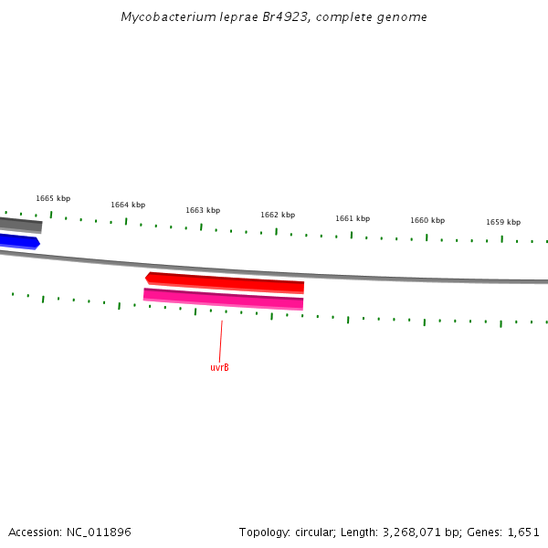The height and width of the screenshot is (548, 548).
Task: Click the 1663 kbp scale label
Action: click(x=203, y=210)
